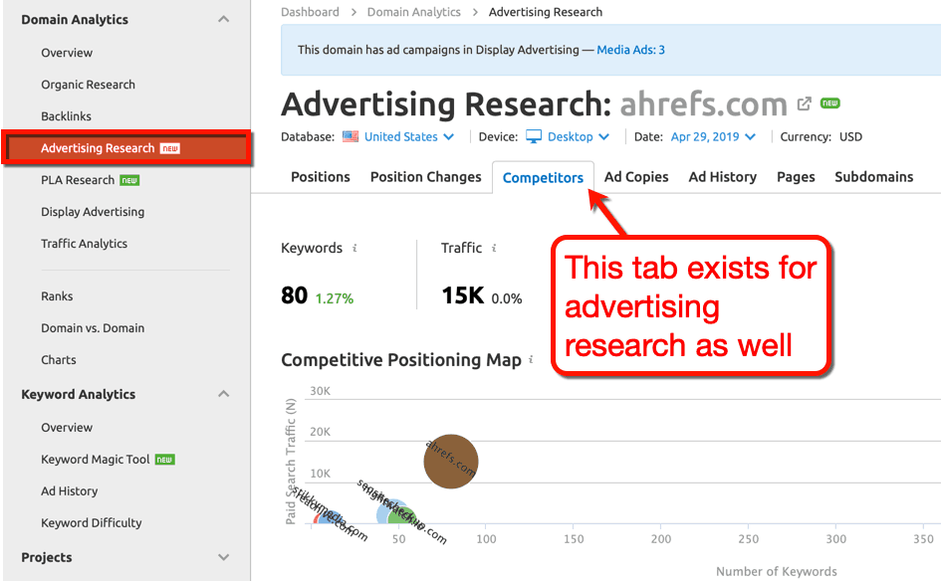Click the United States flag icon
The width and height of the screenshot is (941, 581).
point(350,136)
